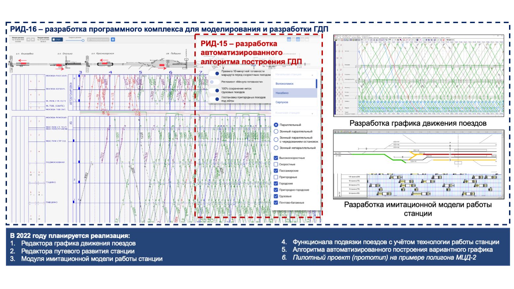Click the rewind simulation button
The width and height of the screenshot is (514, 289).
point(28,40)
